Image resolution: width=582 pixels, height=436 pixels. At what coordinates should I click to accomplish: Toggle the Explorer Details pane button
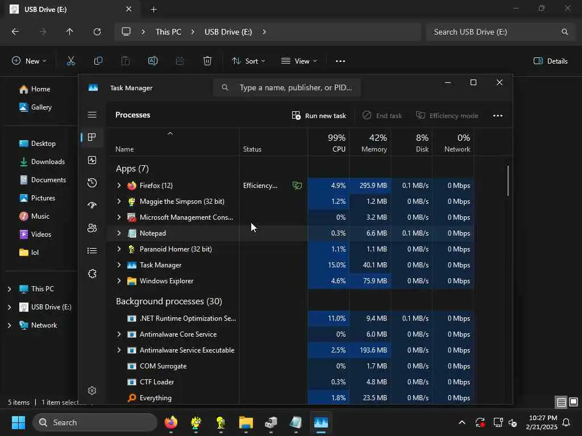coord(550,61)
